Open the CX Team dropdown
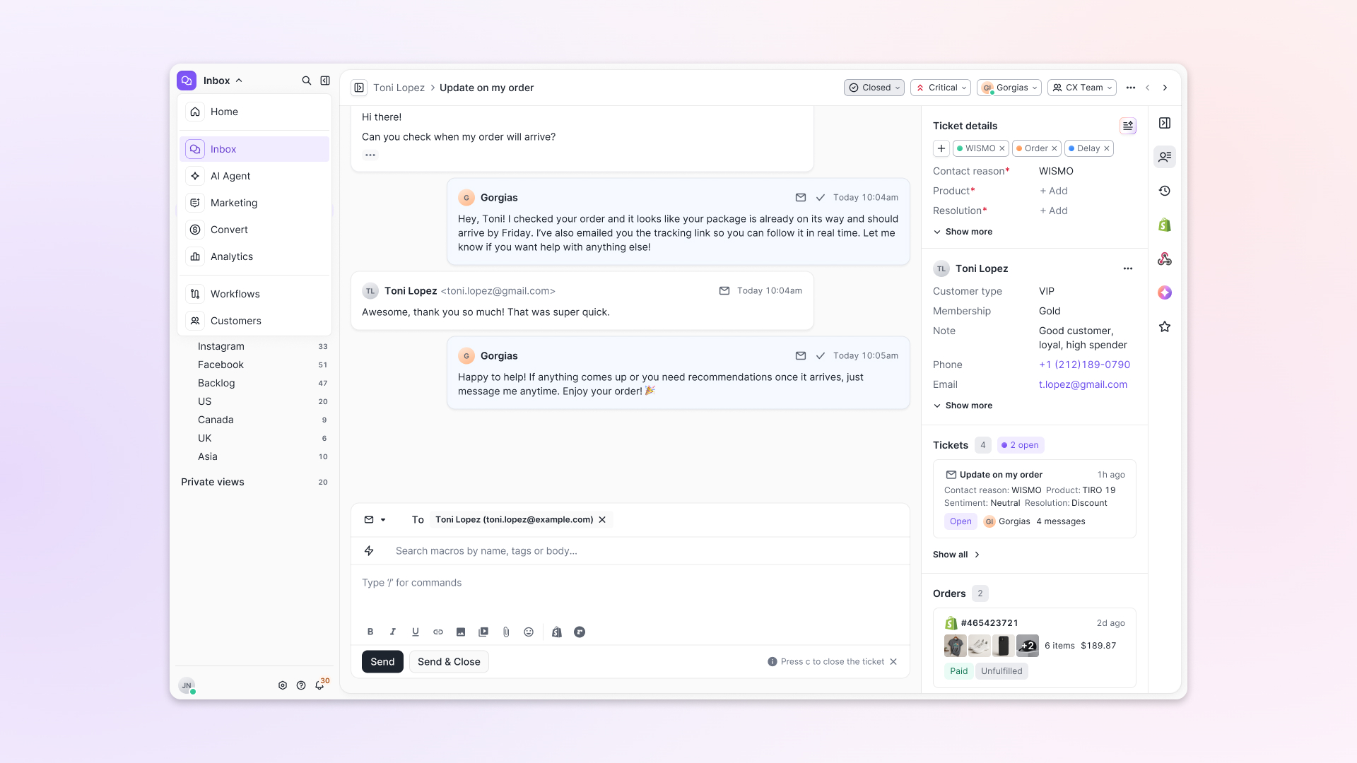1357x763 pixels. (x=1082, y=88)
